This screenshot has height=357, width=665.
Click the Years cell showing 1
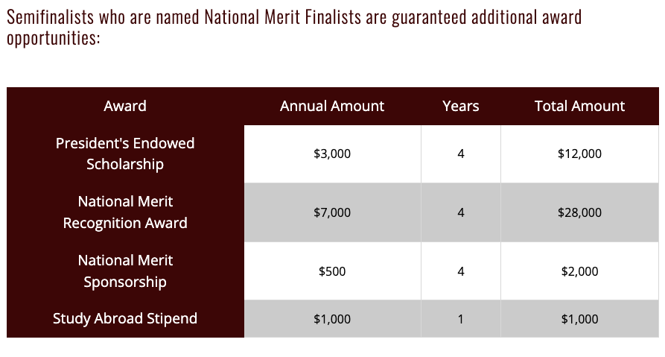point(460,318)
